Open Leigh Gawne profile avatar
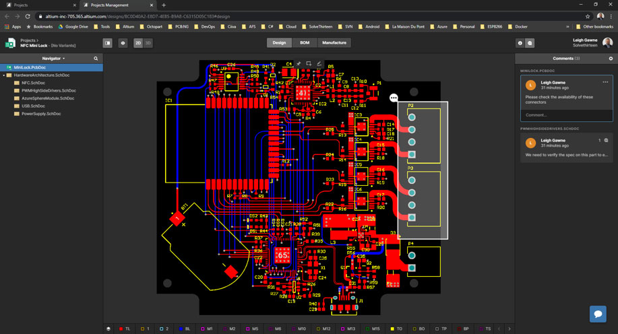618x334 pixels. point(607,42)
